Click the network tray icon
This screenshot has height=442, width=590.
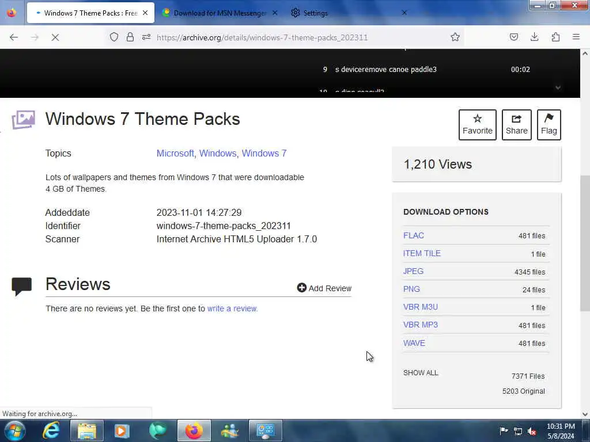click(x=518, y=431)
